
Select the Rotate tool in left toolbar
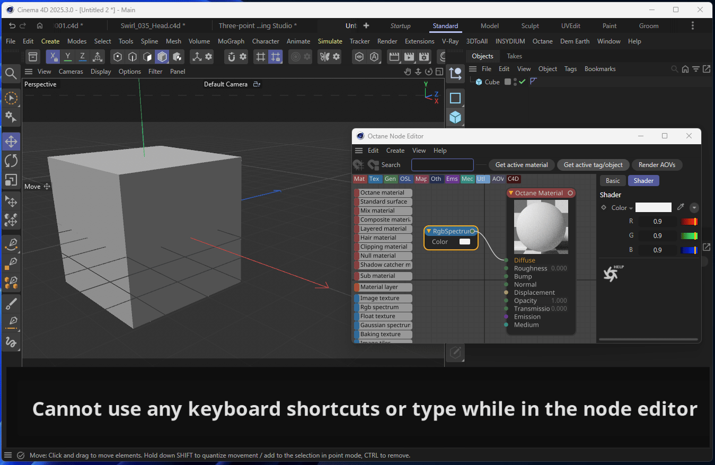click(x=11, y=161)
